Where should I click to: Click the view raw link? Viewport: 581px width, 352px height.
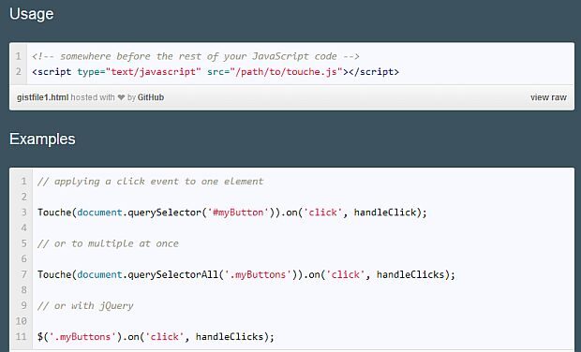pos(548,97)
